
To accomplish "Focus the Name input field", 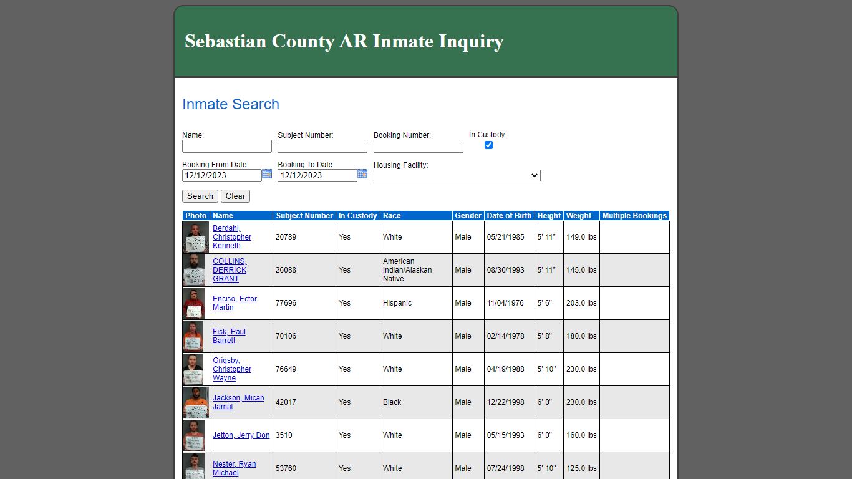I will coord(227,146).
